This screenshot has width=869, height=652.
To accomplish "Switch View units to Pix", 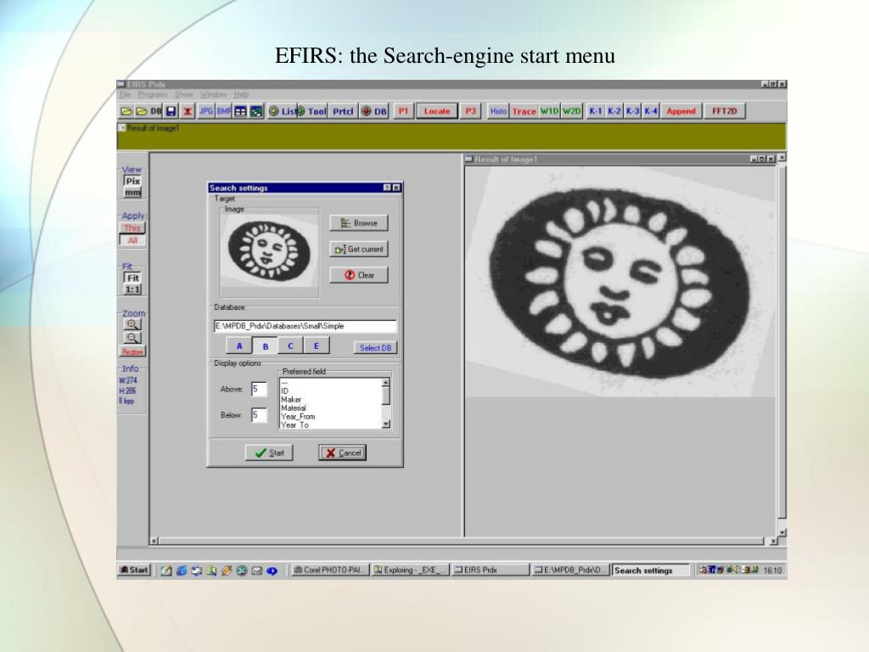I will (x=132, y=181).
